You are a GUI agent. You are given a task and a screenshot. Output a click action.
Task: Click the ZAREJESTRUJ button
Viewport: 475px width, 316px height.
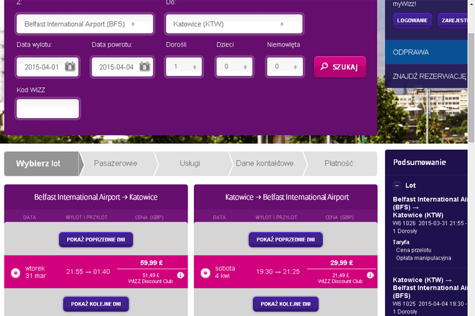pyautogui.click(x=453, y=20)
